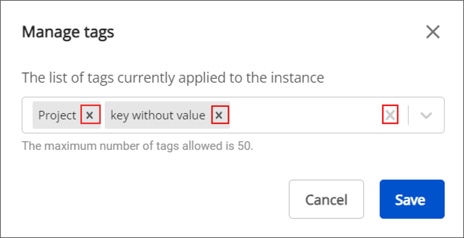464x238 pixels.
Task: Clear all tags from the field
Action: (390, 115)
